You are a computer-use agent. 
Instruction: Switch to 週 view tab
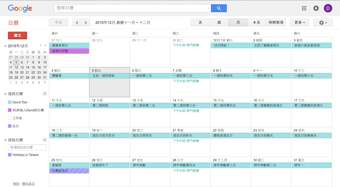click(219, 23)
